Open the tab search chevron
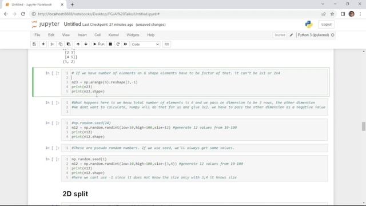Viewport: 366px width, 206px height. pyautogui.click(x=323, y=4)
